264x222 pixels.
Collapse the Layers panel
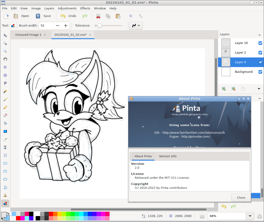260,35
